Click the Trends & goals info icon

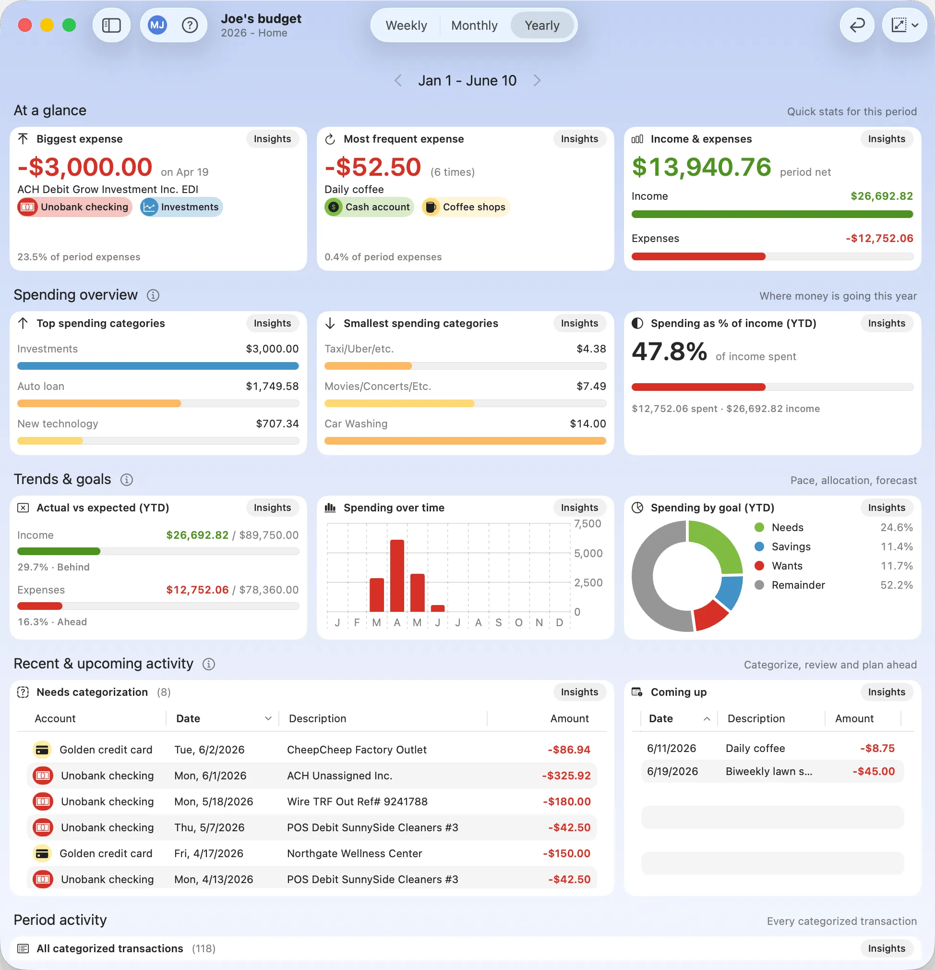(127, 480)
